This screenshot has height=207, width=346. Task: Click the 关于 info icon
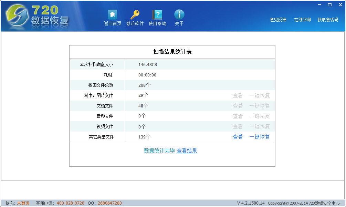[179, 15]
